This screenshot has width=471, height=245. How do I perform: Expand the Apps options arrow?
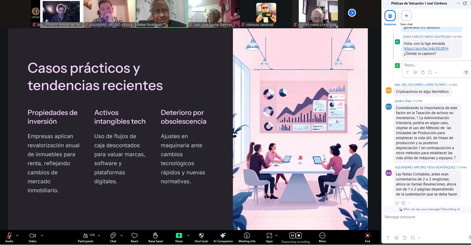click(276, 235)
